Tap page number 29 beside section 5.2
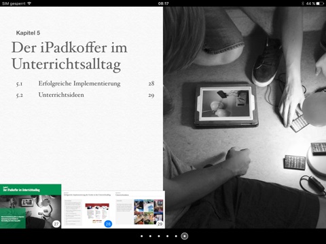 pos(151,95)
